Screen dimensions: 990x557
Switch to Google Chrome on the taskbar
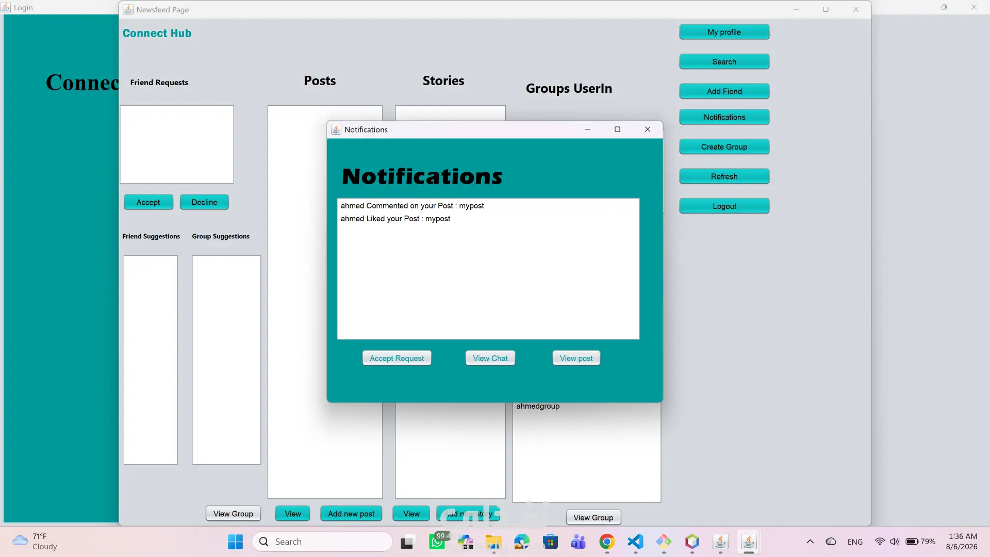[x=607, y=542]
